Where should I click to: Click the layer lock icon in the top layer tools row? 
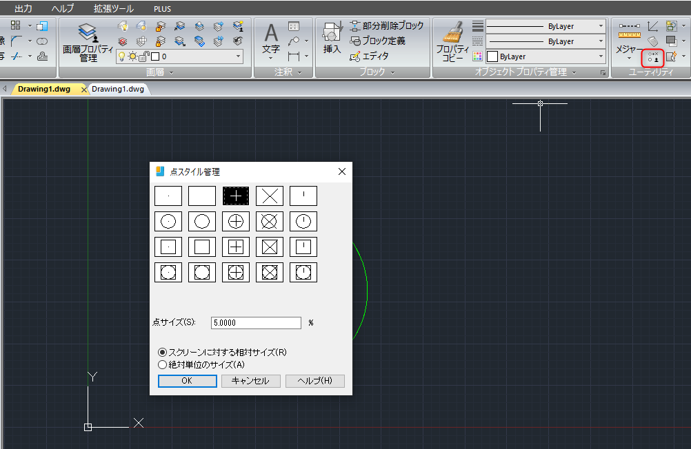(161, 26)
